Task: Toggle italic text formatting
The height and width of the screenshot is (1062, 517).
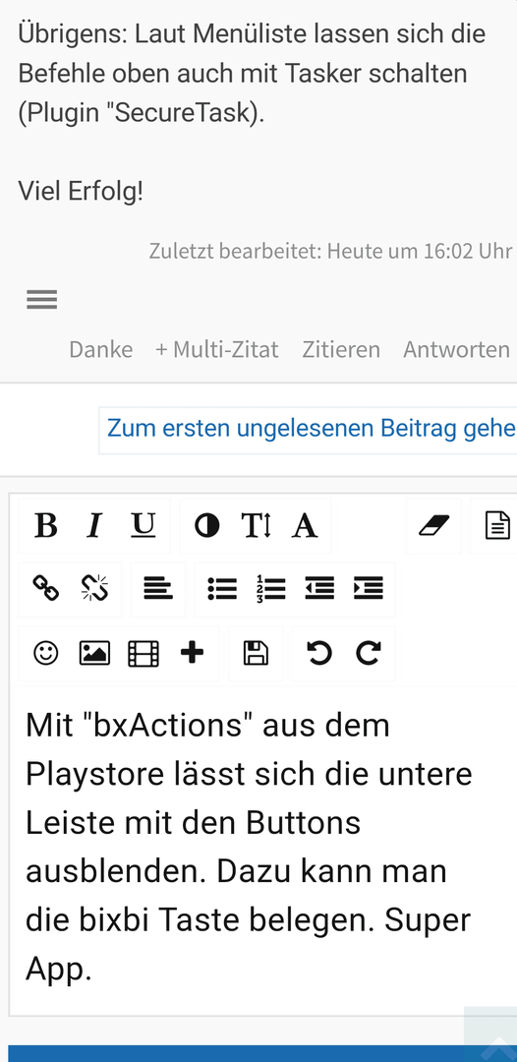Action: pyautogui.click(x=94, y=525)
